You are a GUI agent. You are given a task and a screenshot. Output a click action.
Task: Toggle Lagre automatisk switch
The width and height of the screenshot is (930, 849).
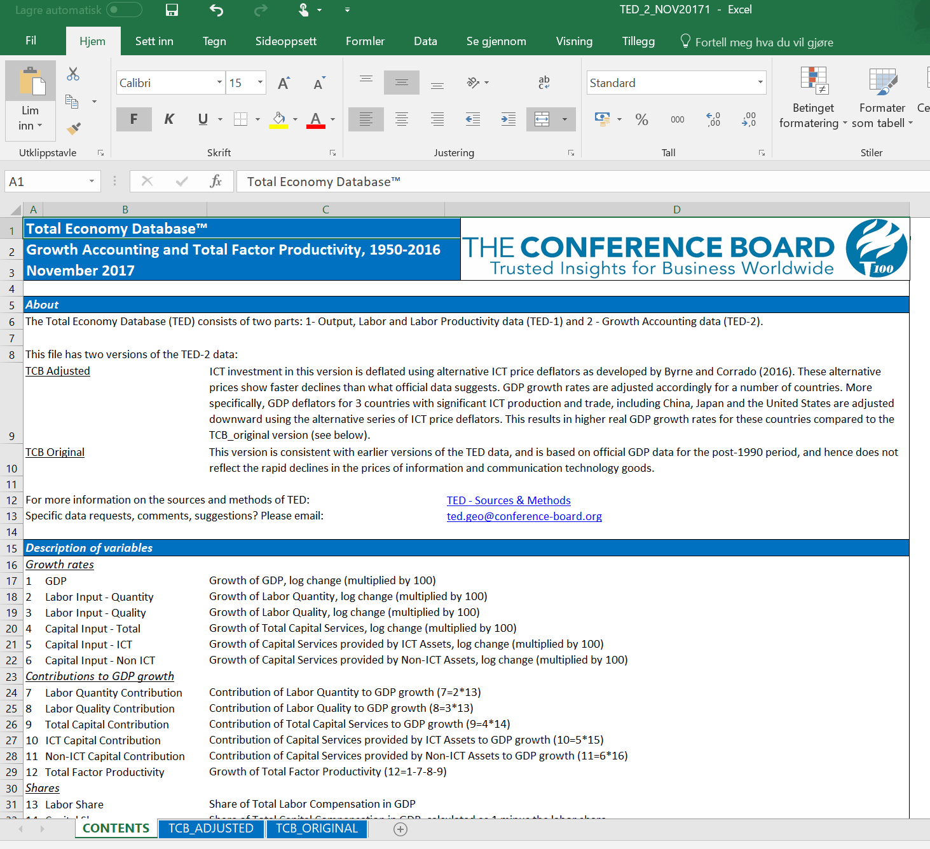click(x=124, y=10)
